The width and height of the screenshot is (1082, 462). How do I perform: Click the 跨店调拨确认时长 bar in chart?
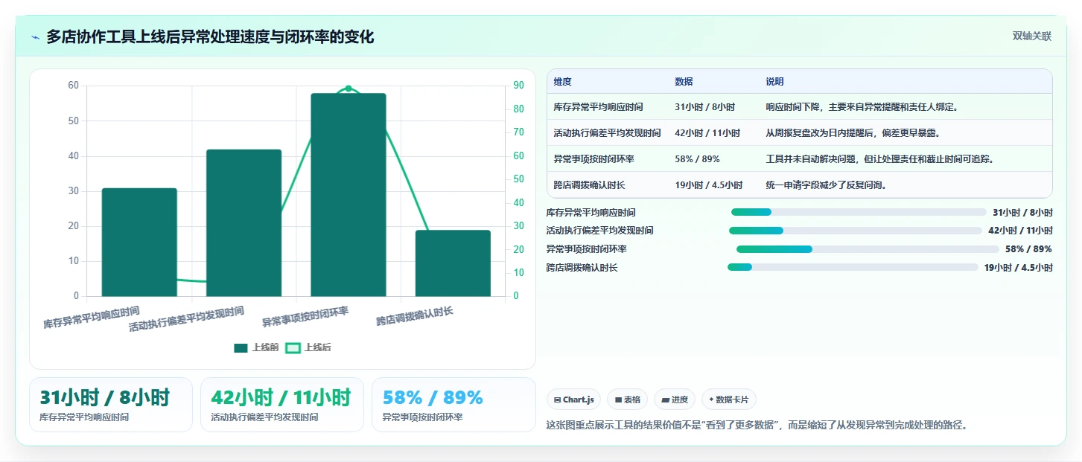pyautogui.click(x=453, y=263)
